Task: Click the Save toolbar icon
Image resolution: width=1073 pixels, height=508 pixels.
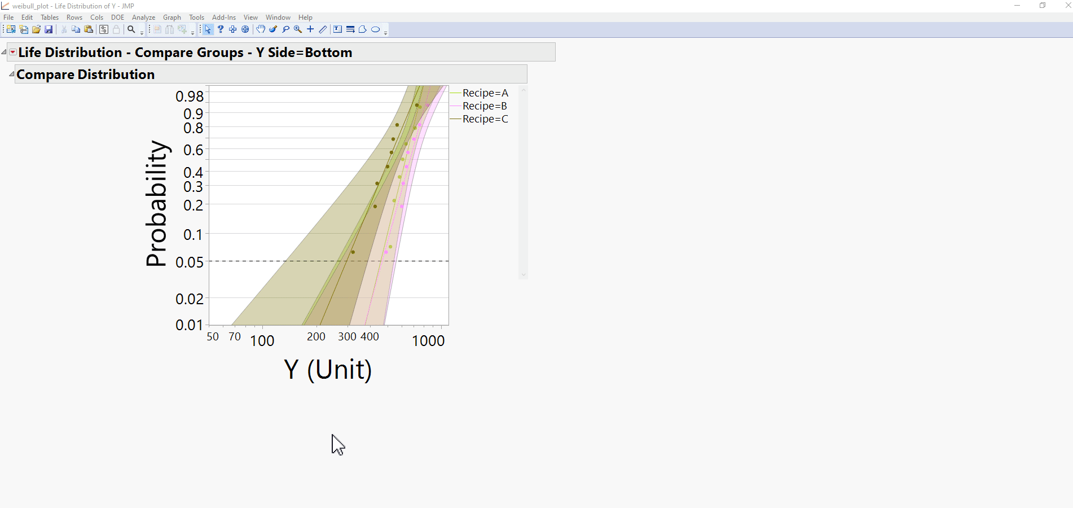Action: (x=49, y=29)
